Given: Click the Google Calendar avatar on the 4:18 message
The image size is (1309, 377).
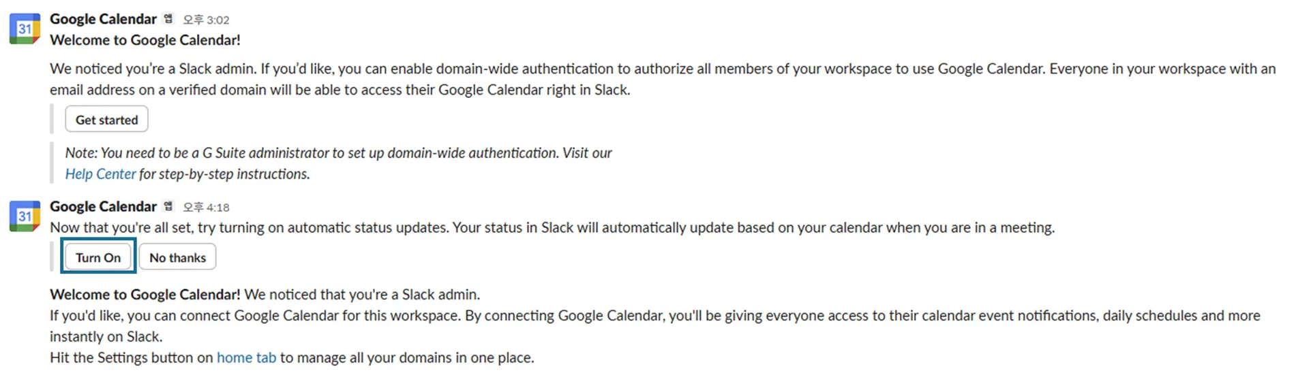Looking at the screenshot, I should coord(25,216).
